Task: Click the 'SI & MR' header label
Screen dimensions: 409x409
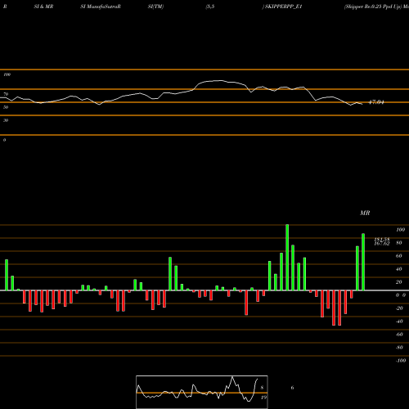Action: 43,7
